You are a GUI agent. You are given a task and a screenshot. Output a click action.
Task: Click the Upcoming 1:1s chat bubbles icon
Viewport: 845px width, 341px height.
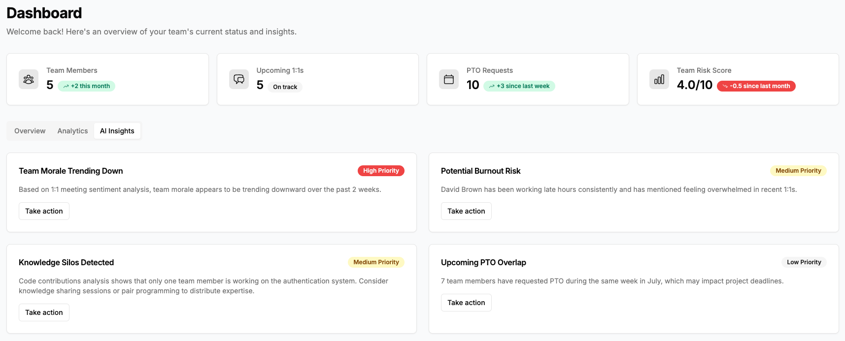pos(239,79)
